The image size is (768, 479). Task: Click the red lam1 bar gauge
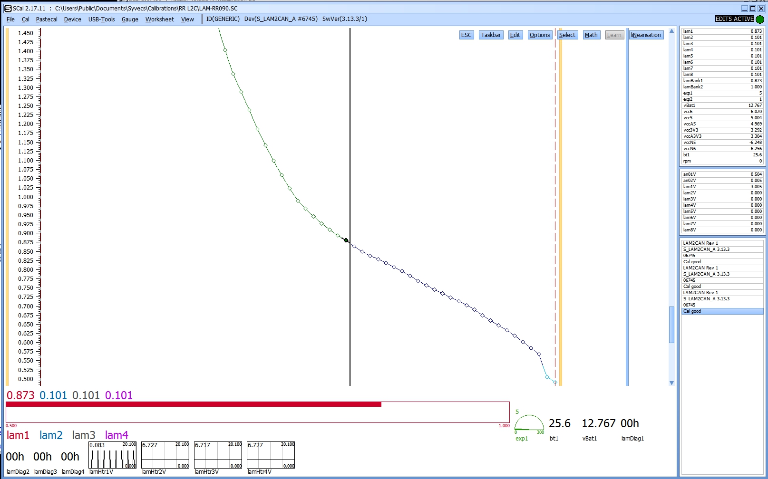coord(257,412)
